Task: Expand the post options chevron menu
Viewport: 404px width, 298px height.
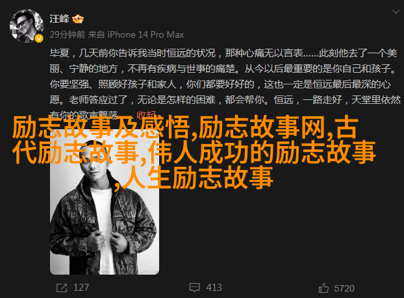Action: point(396,12)
